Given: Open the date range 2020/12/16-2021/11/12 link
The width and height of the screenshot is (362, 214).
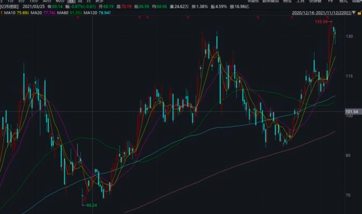Looking at the screenshot, I should coord(322,13).
